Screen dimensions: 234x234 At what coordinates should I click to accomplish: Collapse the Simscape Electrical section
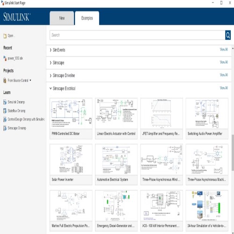pyautogui.click(x=51, y=88)
